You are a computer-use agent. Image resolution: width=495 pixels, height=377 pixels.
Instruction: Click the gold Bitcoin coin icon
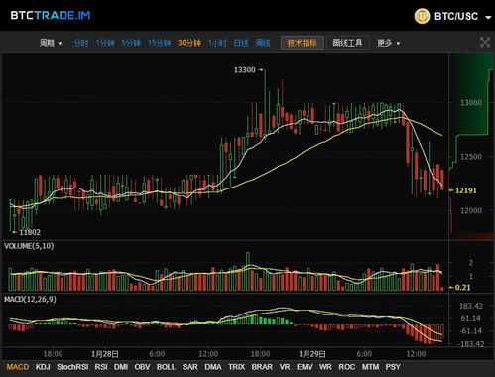click(422, 16)
